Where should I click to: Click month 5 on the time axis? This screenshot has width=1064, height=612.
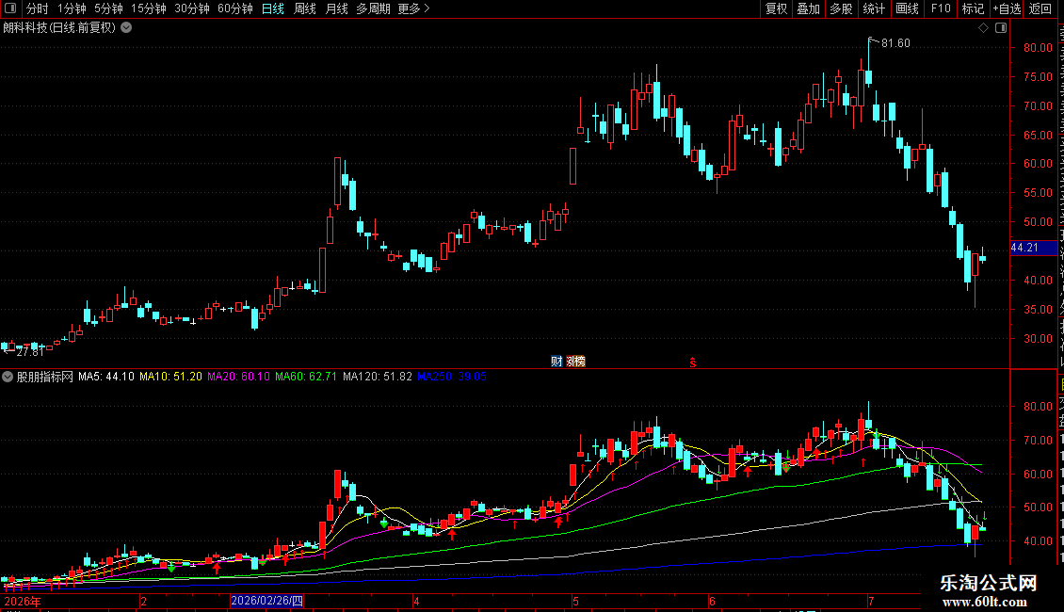point(575,601)
